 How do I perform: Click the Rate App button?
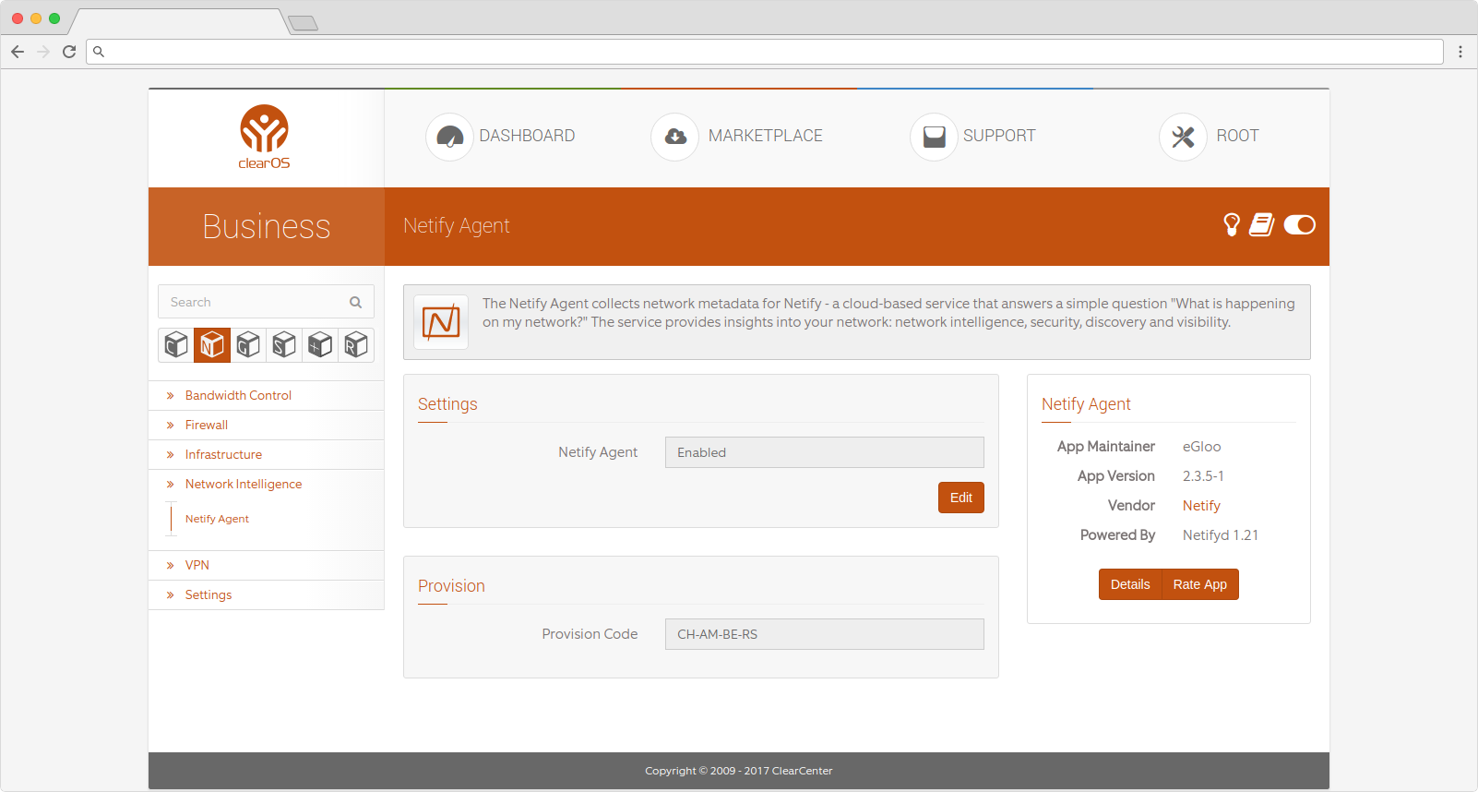coord(1199,584)
